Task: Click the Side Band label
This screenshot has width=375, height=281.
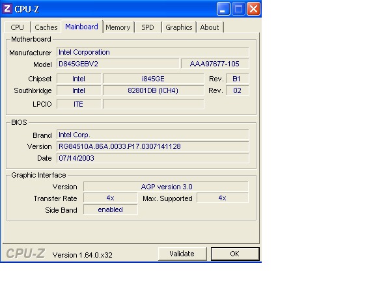Action: [61, 210]
